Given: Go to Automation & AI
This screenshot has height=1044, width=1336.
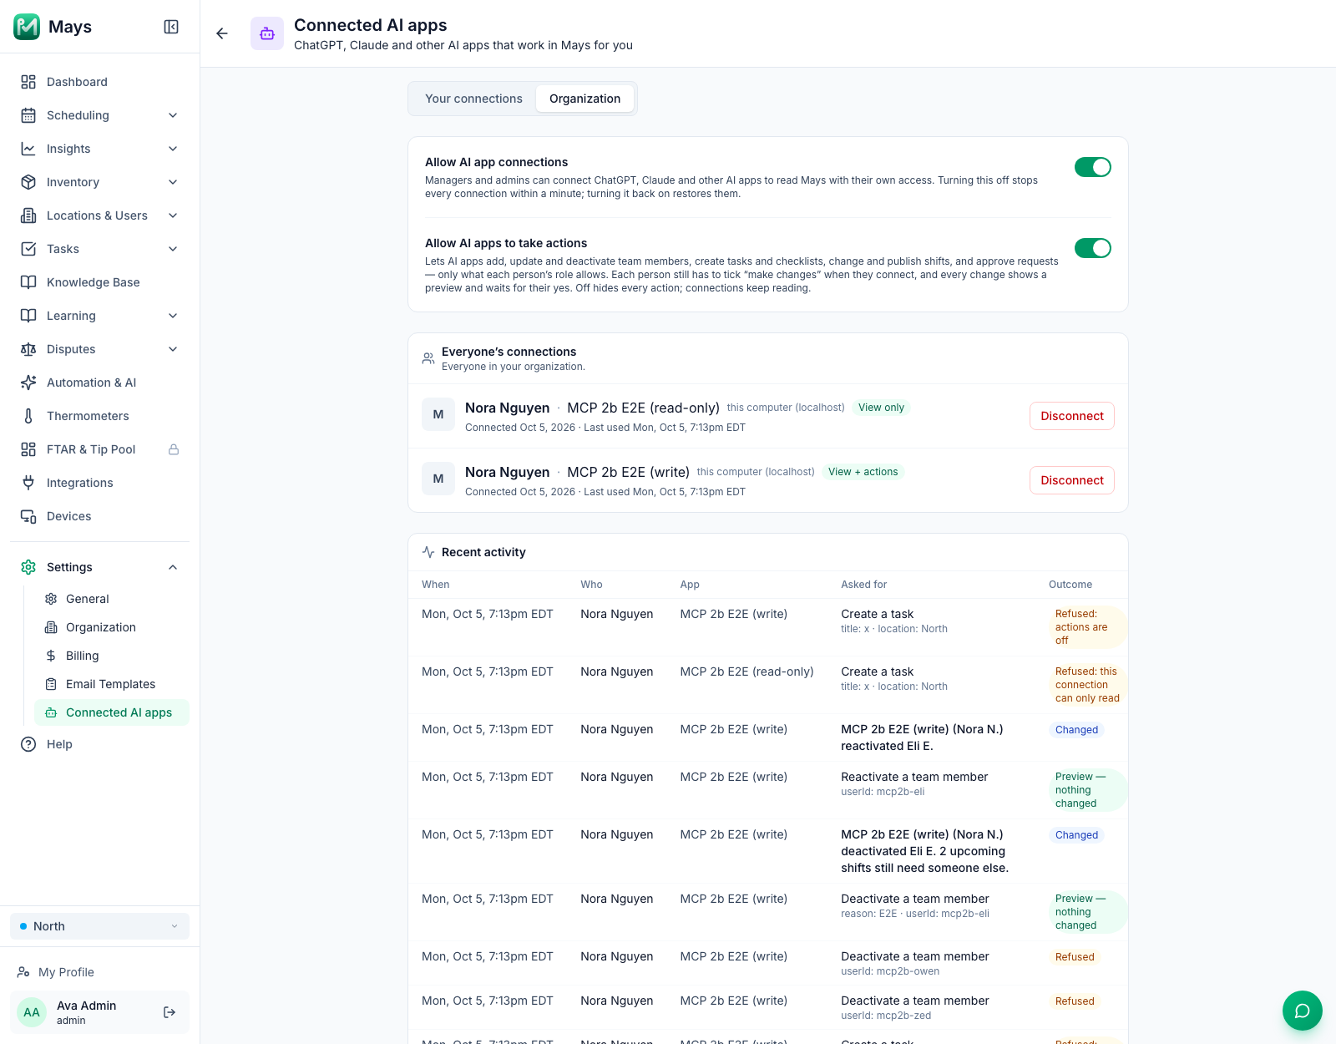Looking at the screenshot, I should coord(100,383).
